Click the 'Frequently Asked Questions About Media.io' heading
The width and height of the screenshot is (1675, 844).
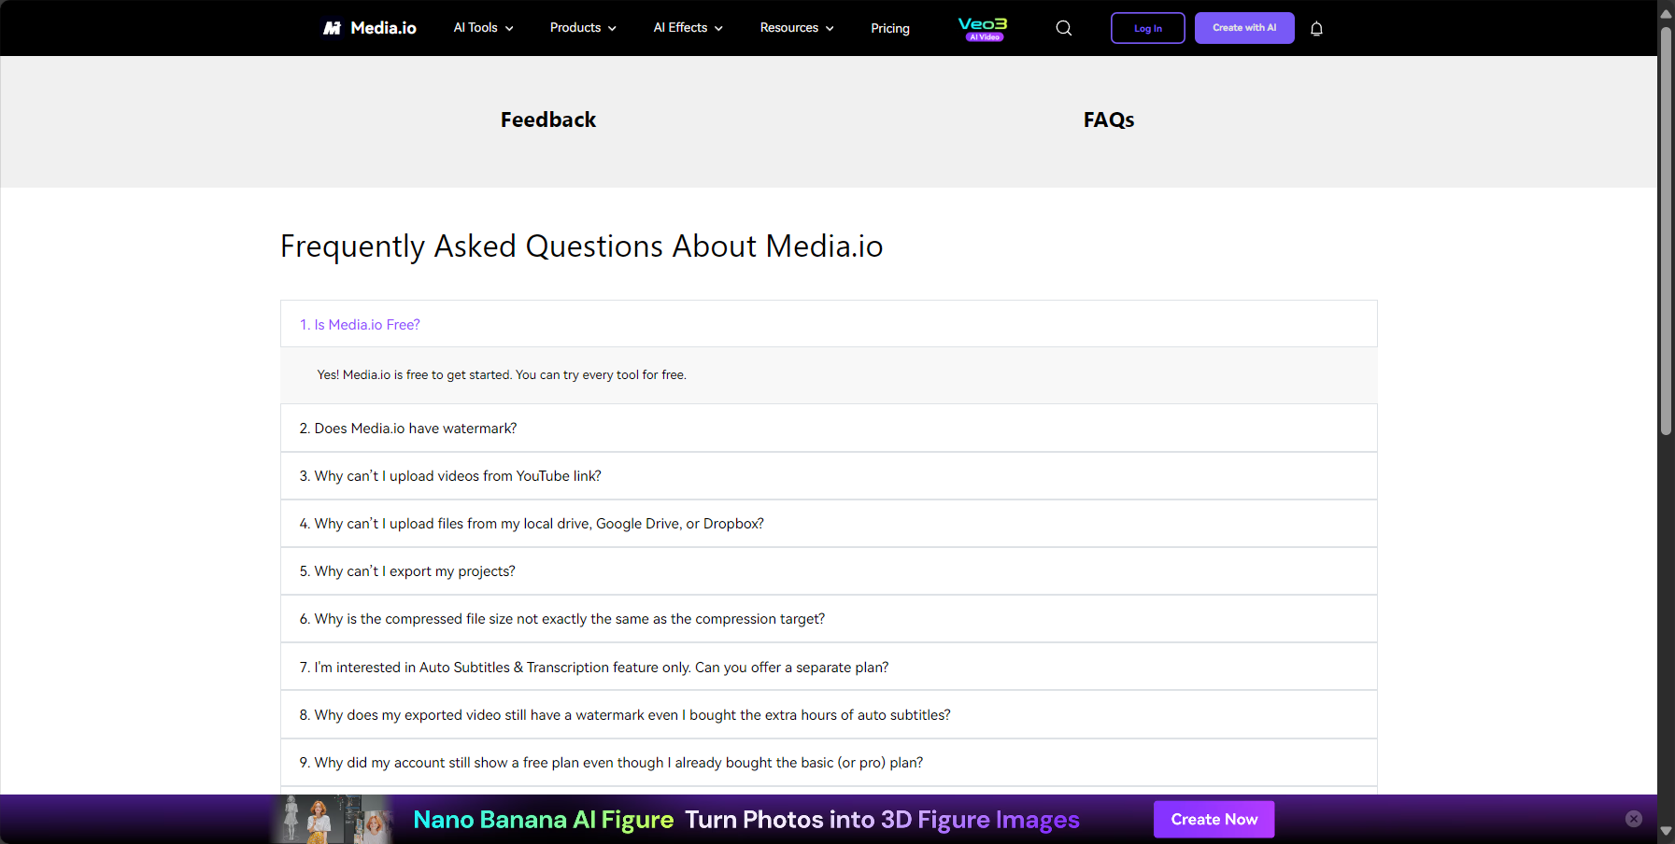coord(581,246)
